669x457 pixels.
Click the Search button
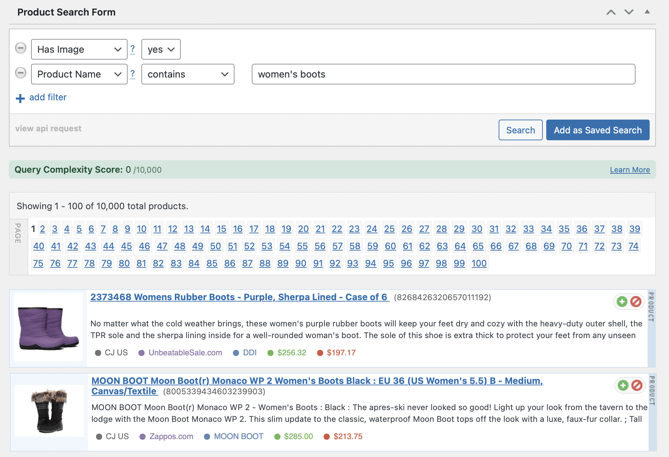(x=520, y=130)
